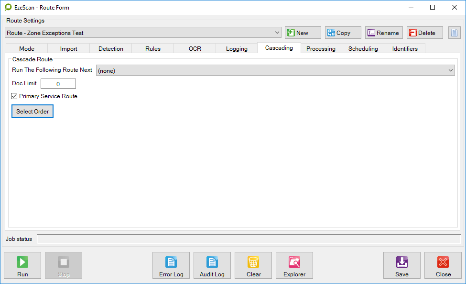This screenshot has height=284, width=466.
Task: Save the route settings
Action: 402,265
